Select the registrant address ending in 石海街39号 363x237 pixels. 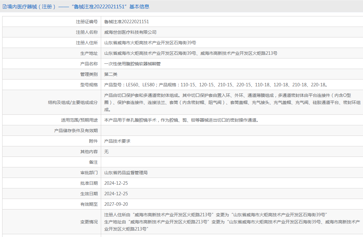point(150,43)
